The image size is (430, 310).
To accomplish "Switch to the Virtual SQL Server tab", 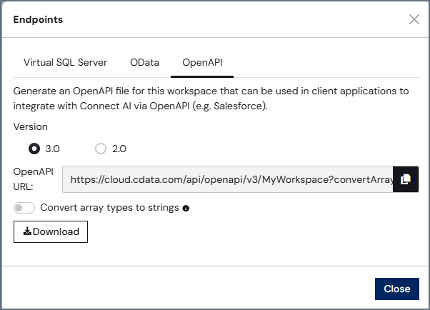I will pos(65,63).
